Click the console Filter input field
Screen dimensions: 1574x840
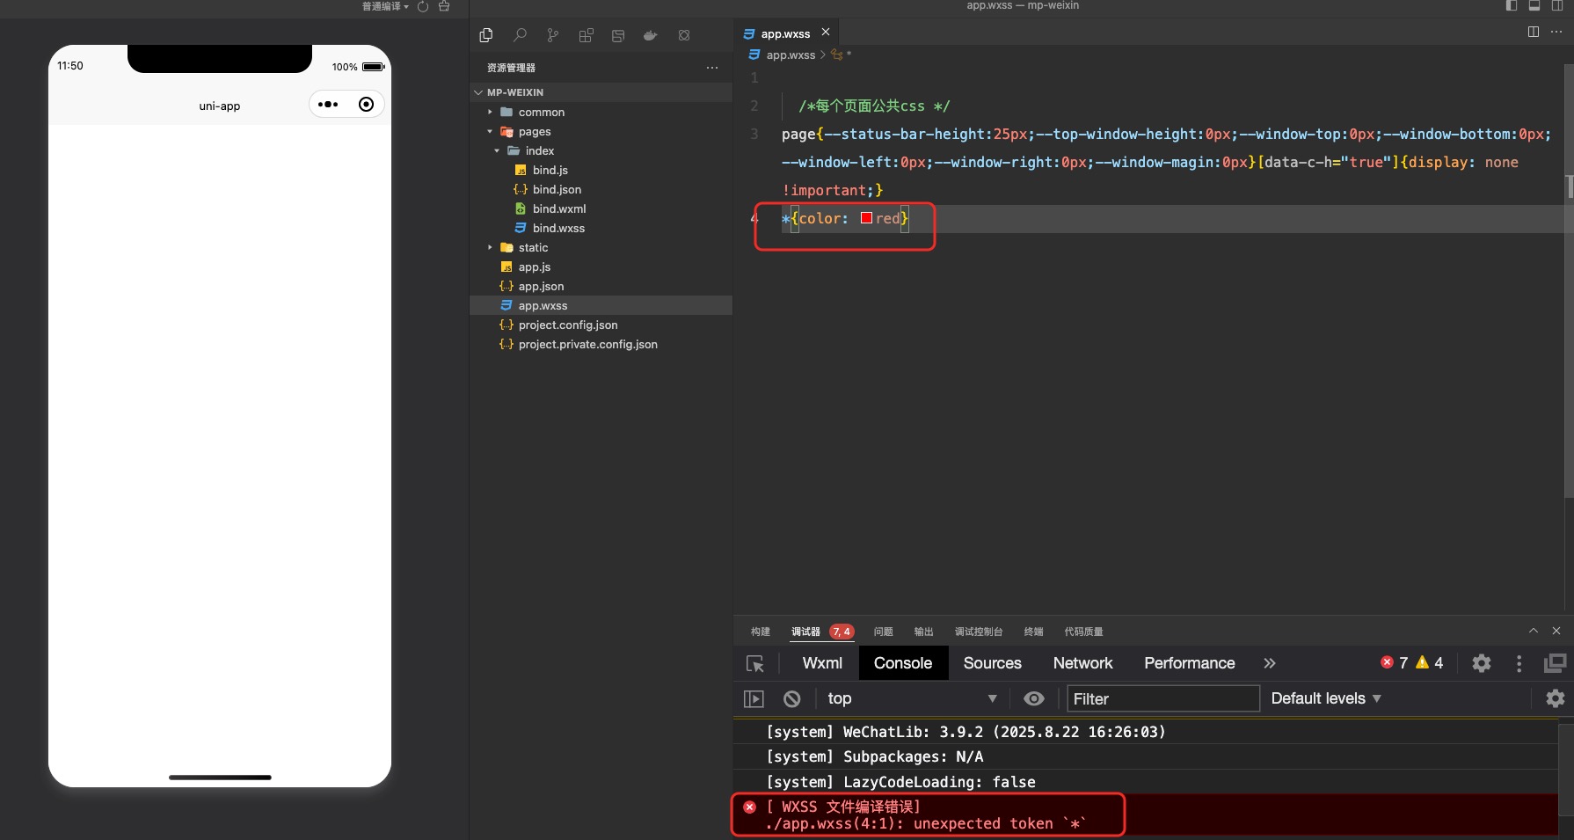(x=1162, y=698)
